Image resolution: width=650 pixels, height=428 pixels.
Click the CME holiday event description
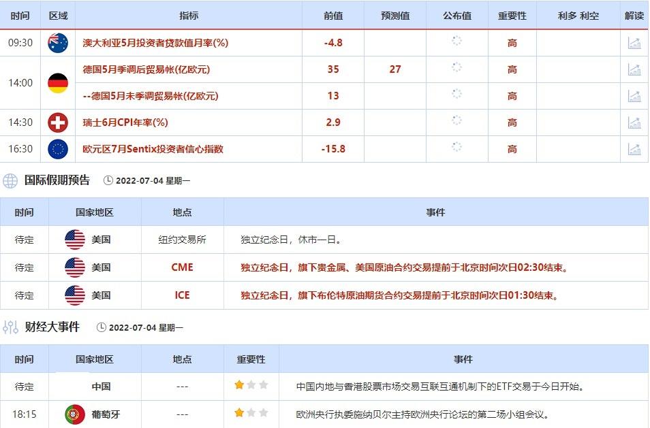405,267
